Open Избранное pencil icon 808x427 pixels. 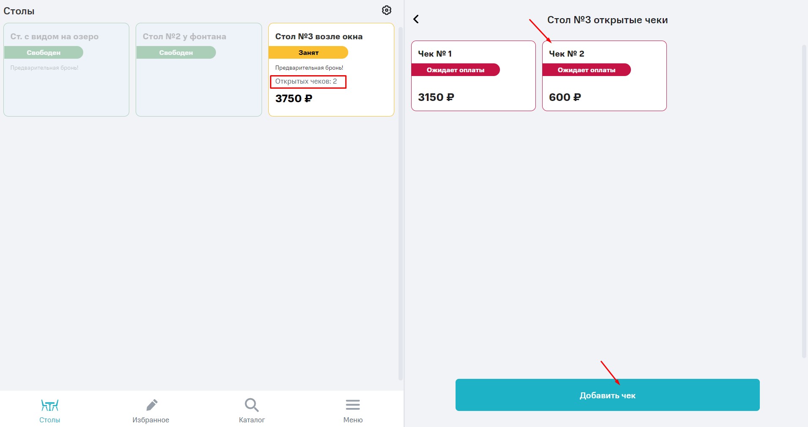point(152,405)
